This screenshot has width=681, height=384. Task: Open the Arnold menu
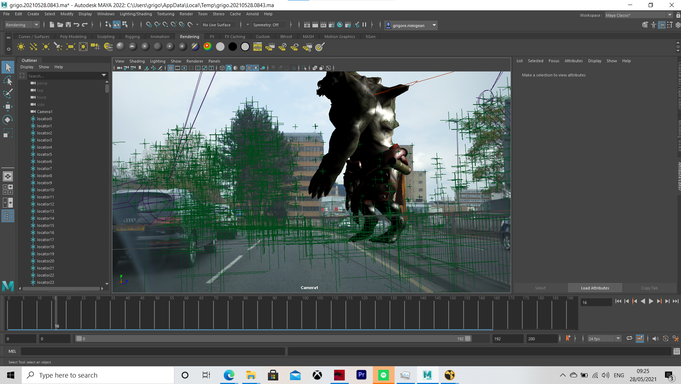tap(252, 14)
